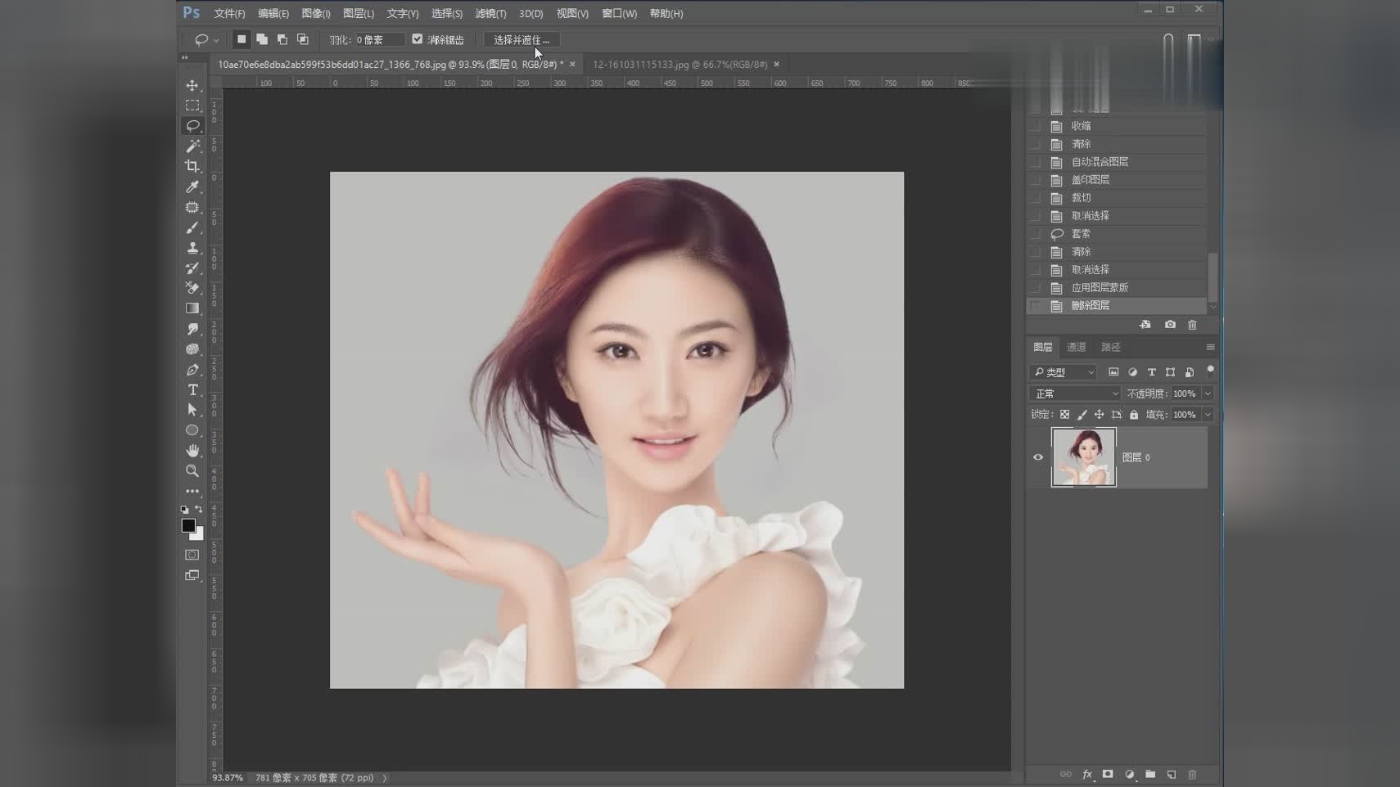Open the Layers panel menu
The image size is (1400, 787).
1210,347
